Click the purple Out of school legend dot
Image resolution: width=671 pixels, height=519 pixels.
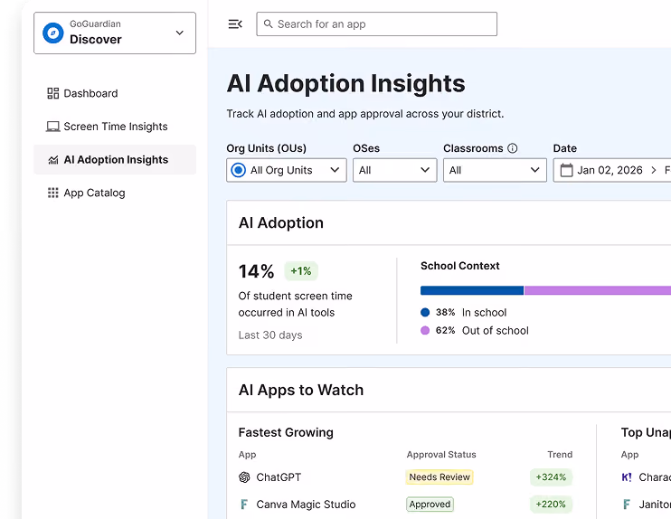(425, 330)
